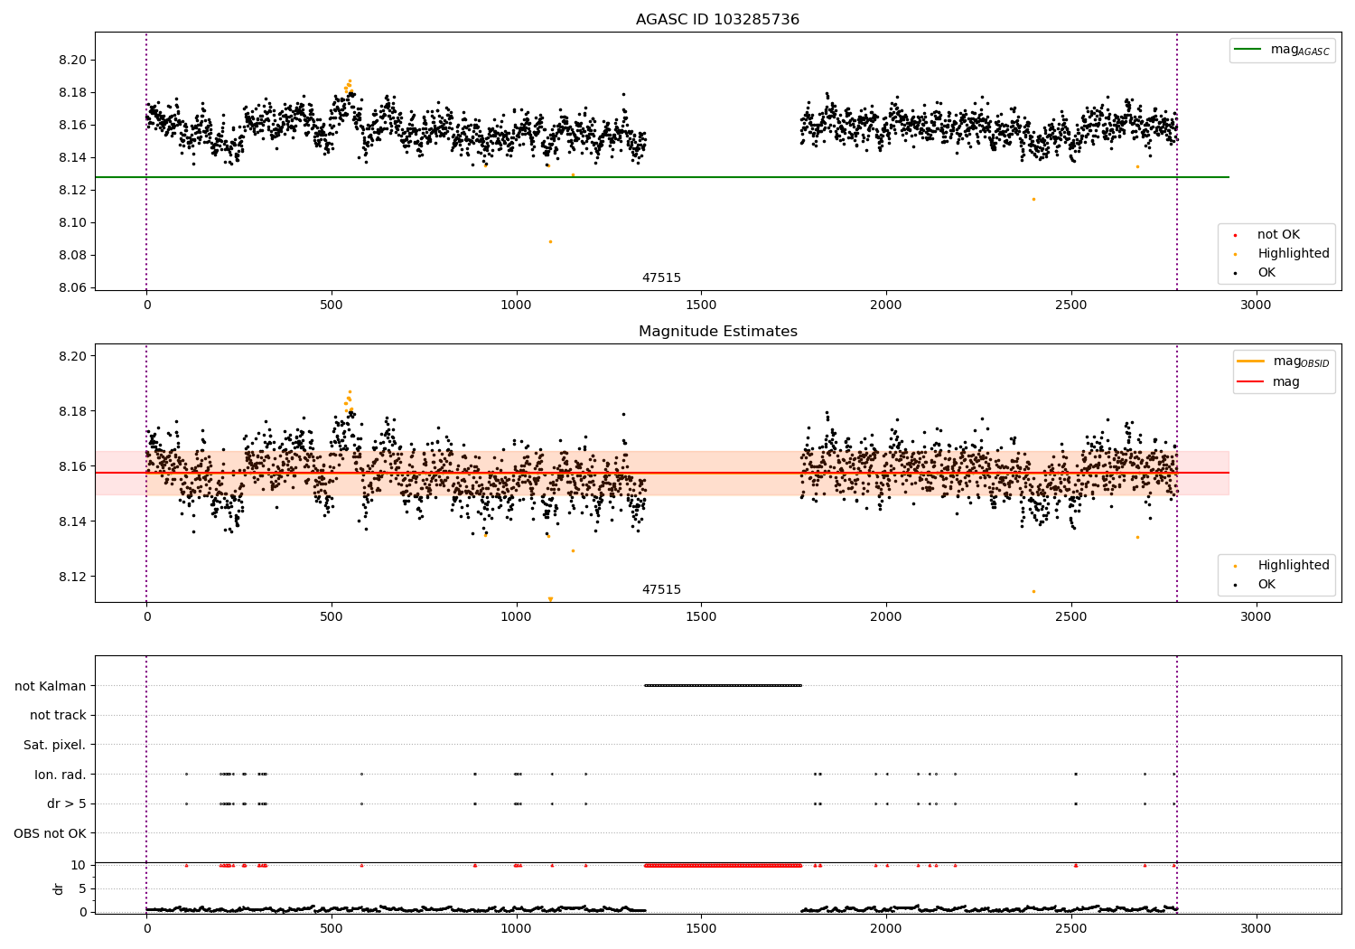Click the 2500 x-tick under the dr plot

1070,929
